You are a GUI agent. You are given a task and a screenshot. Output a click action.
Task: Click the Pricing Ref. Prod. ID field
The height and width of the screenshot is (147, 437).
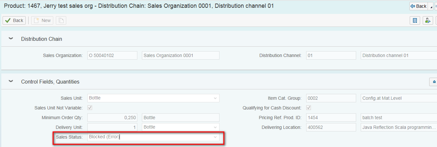pyautogui.click(x=331, y=118)
